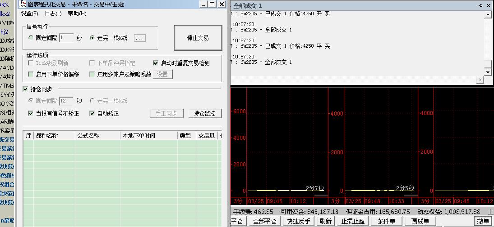Image resolution: width=494 pixels, height=227 pixels.
Task: Enable 启用多帐户及策略系数 checkbox
Action: [92, 75]
